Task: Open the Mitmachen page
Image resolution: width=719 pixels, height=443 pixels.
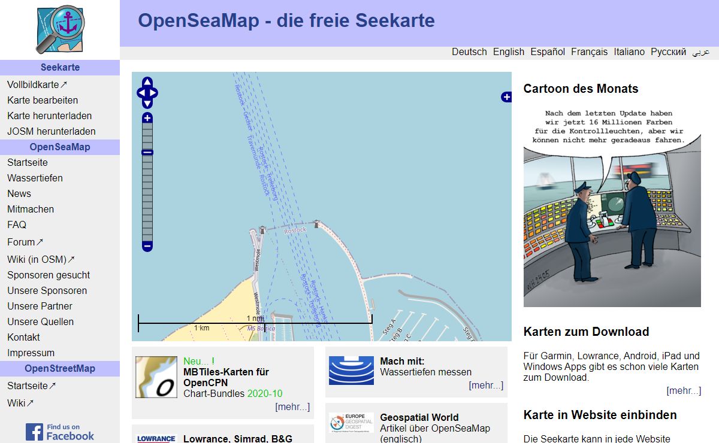Action: click(x=31, y=209)
